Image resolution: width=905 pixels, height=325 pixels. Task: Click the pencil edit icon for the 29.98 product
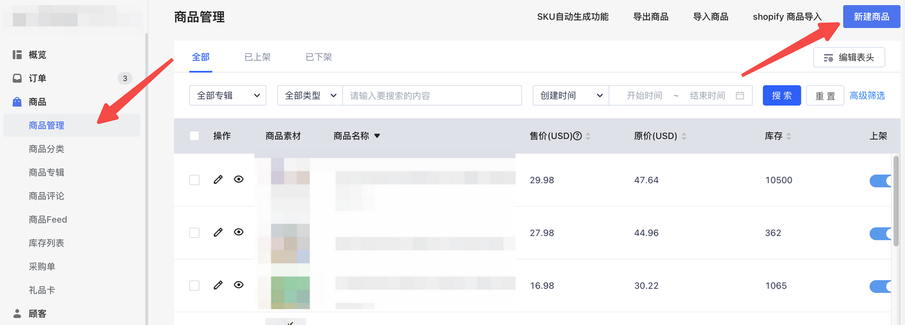[x=218, y=179]
